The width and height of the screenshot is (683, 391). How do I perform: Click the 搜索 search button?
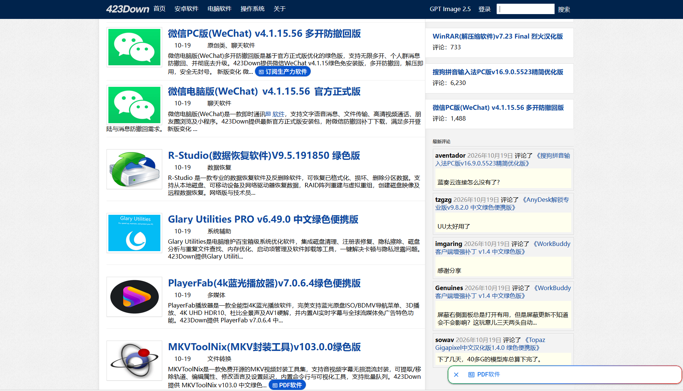(564, 9)
